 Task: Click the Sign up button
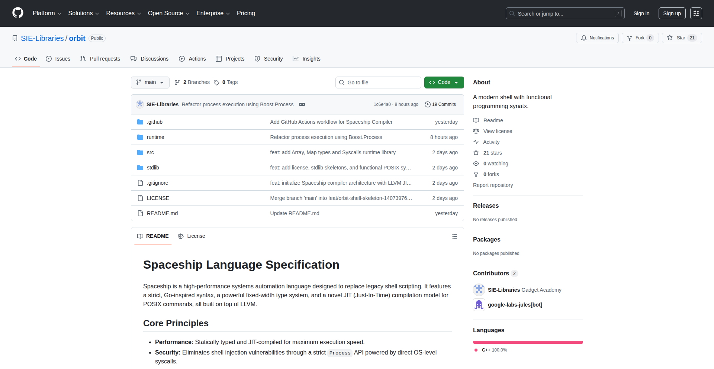pos(672,13)
